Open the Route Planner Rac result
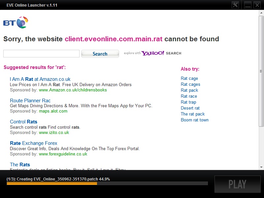The height and width of the screenshot is (198, 264). [30, 101]
